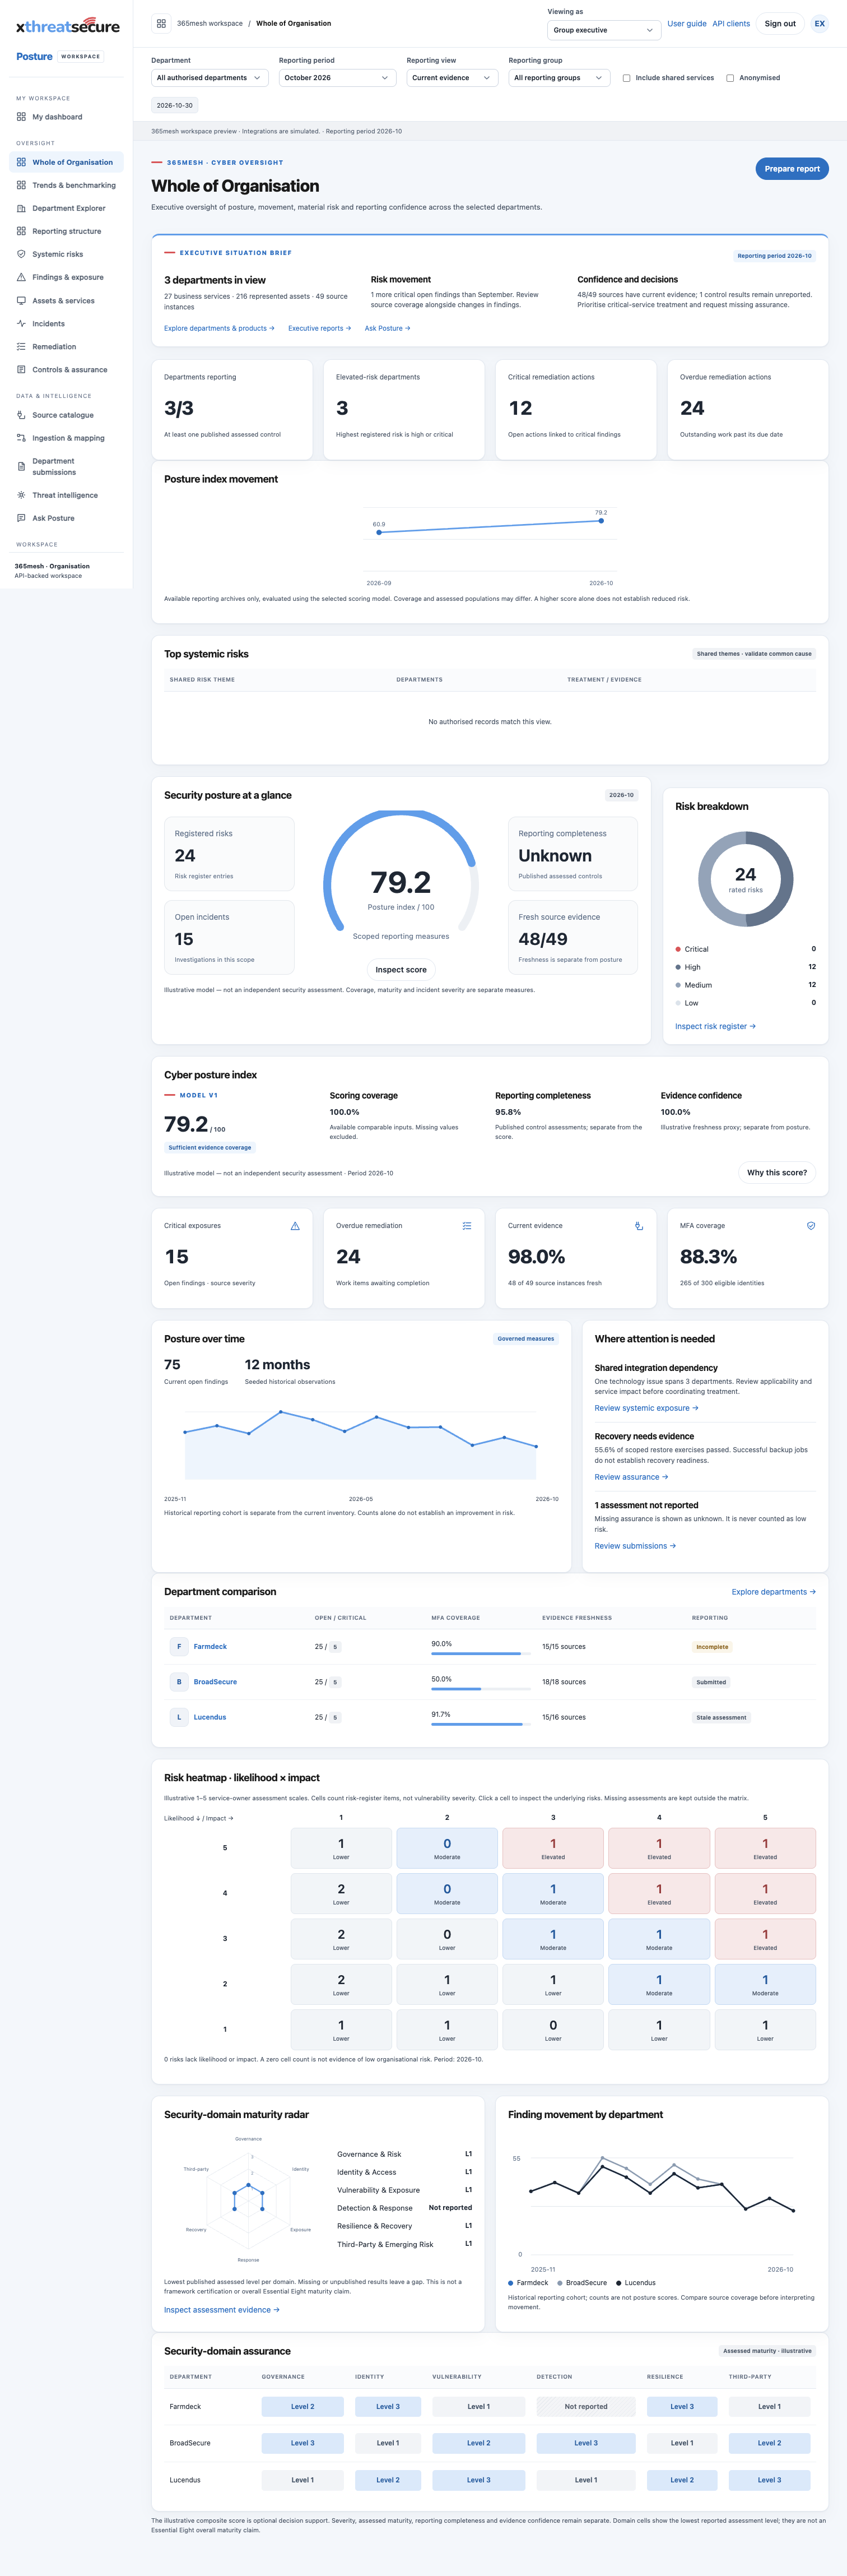Select Trends & benchmarking sidebar icon

pyautogui.click(x=21, y=185)
